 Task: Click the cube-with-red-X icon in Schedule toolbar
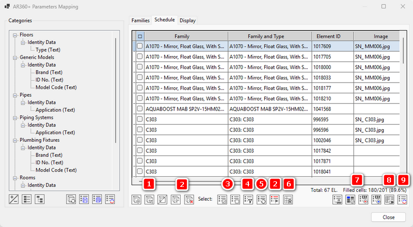click(189, 200)
